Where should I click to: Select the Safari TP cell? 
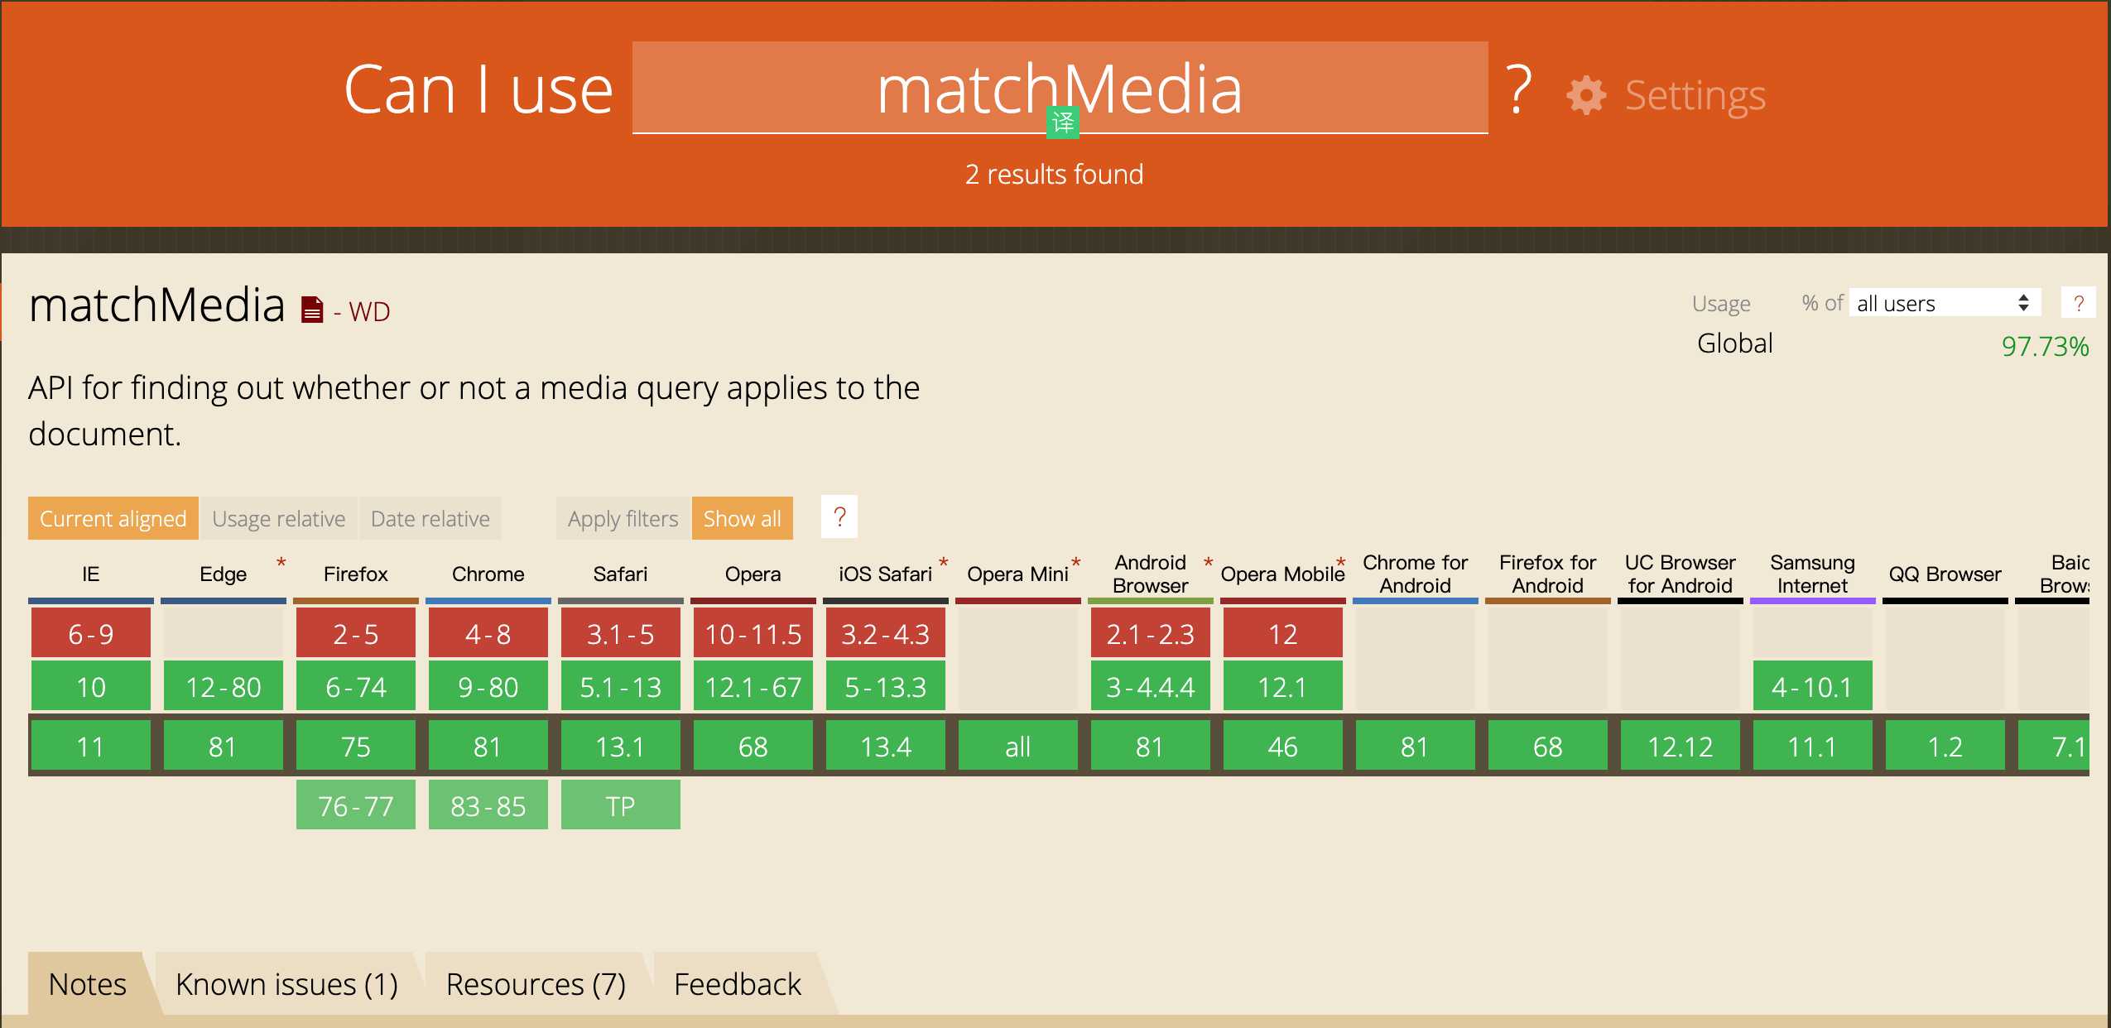coord(621,805)
